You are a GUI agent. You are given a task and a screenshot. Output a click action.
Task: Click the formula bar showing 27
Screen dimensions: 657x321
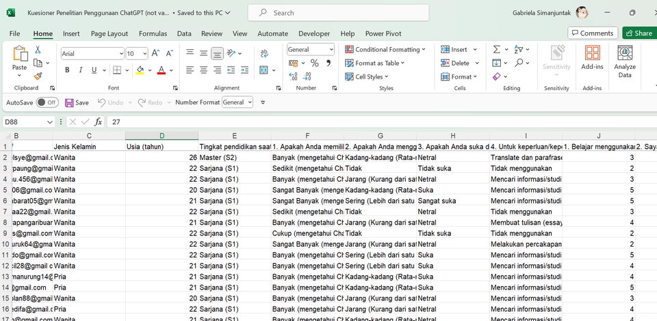(381, 122)
